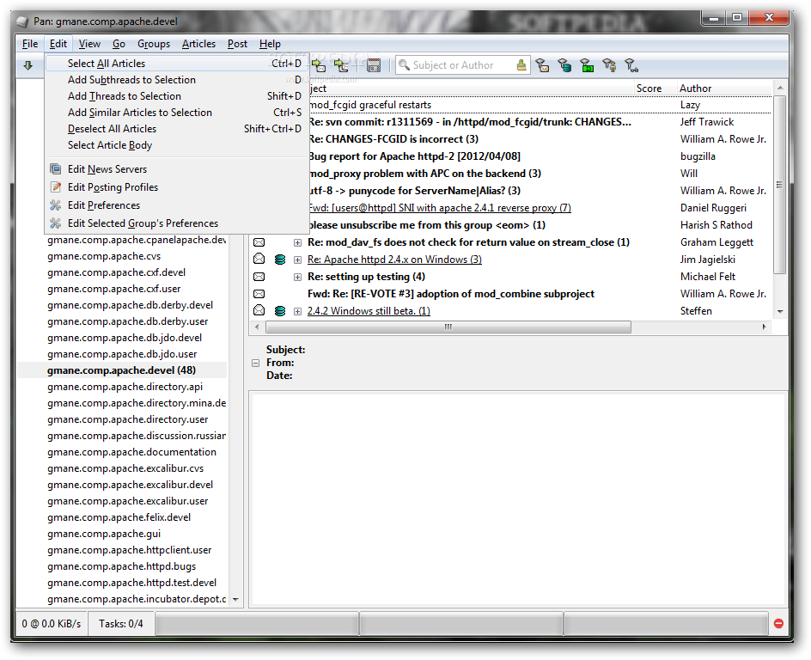Open the Articles menu

coord(198,44)
